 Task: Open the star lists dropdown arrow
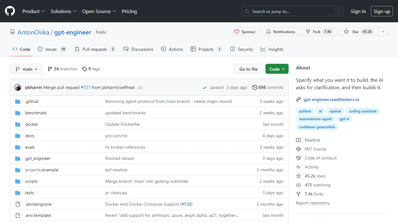tap(383, 32)
